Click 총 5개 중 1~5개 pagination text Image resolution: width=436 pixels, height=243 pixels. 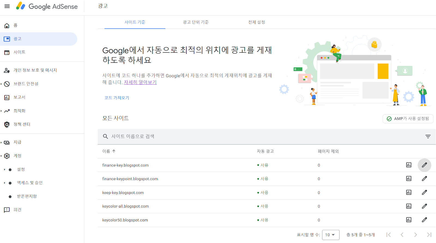[361, 235]
